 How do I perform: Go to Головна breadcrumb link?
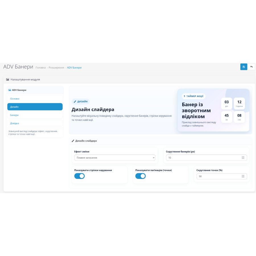pos(41,68)
